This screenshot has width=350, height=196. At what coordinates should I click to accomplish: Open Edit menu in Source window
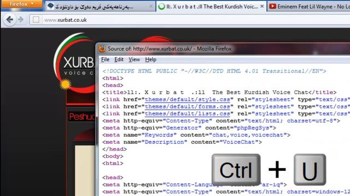[119, 59]
